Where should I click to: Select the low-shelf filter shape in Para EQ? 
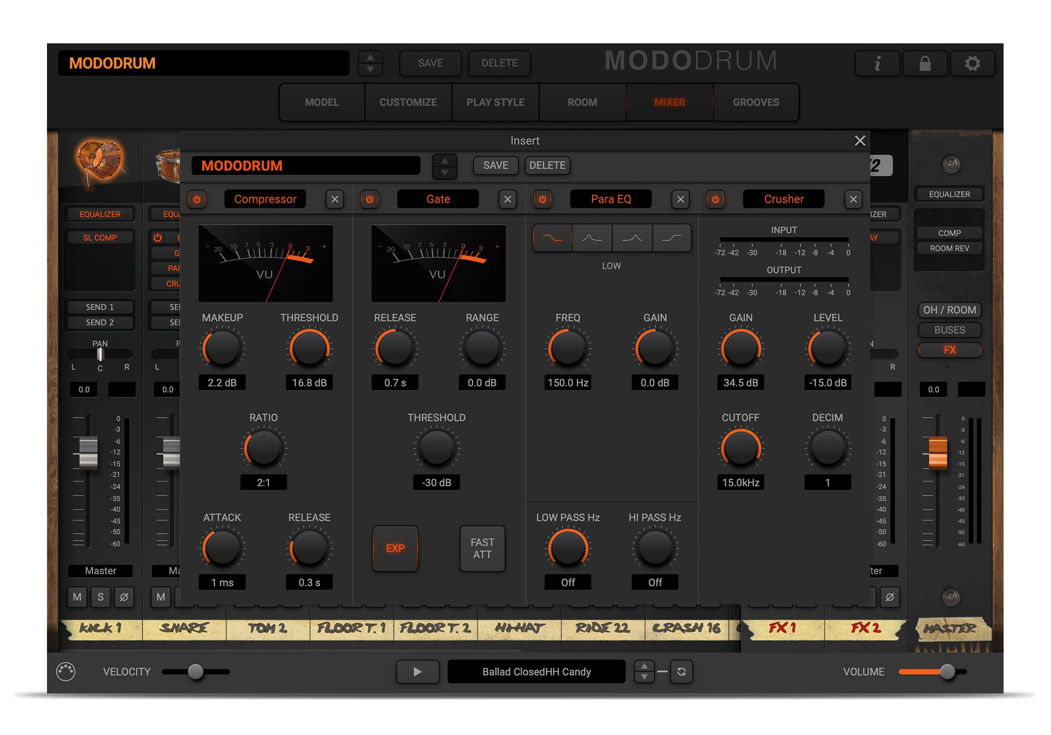coord(552,238)
